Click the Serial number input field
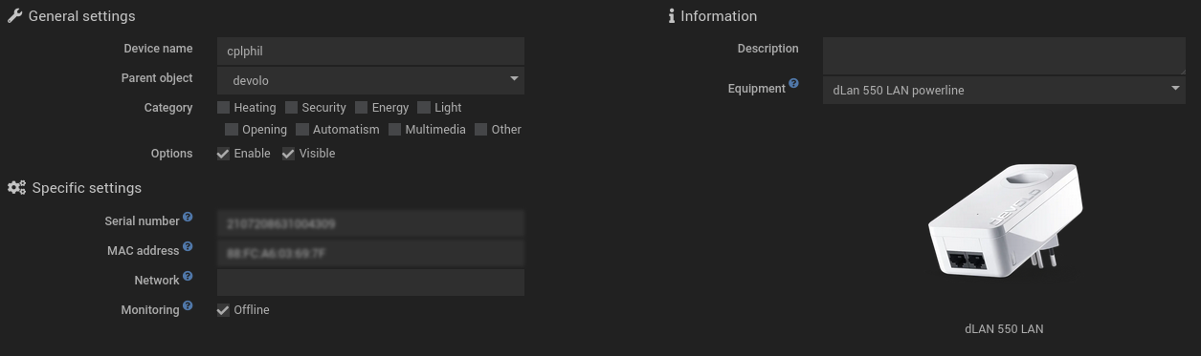 click(x=370, y=223)
